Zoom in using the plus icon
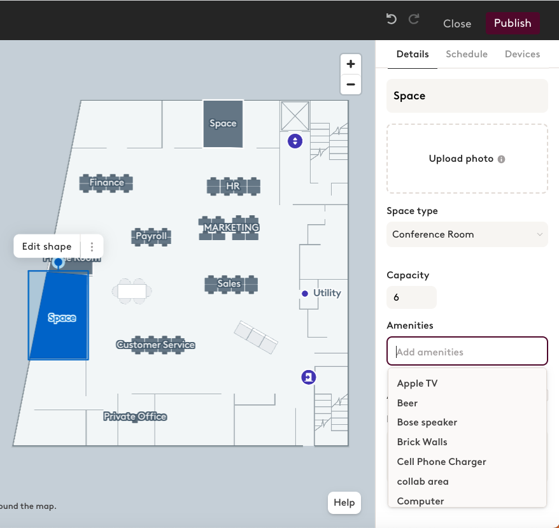This screenshot has height=528, width=559. (351, 64)
